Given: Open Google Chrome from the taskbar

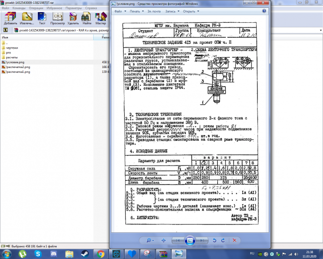Looking at the screenshot, I should point(100,254).
